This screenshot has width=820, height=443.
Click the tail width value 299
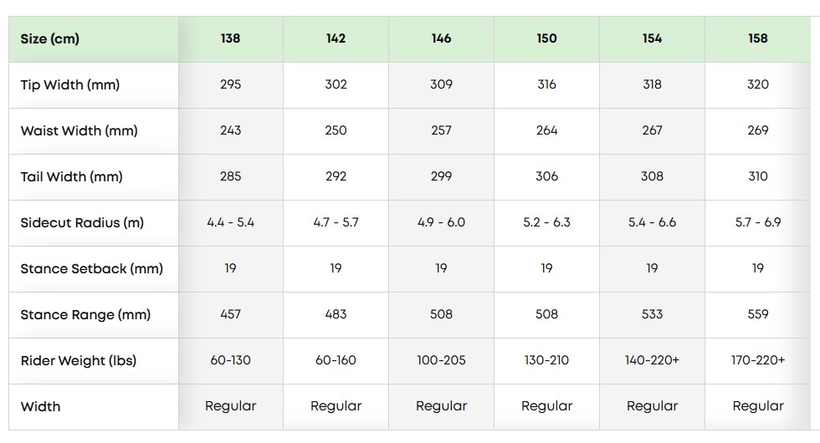[441, 176]
